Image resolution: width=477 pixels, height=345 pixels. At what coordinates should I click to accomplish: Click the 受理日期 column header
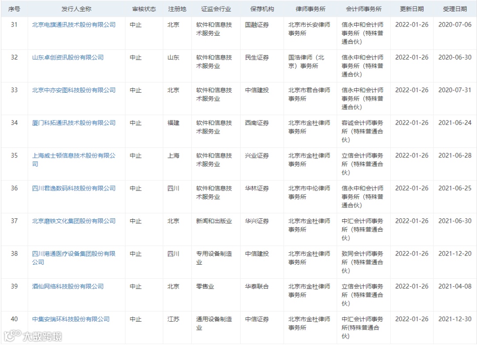click(x=455, y=9)
